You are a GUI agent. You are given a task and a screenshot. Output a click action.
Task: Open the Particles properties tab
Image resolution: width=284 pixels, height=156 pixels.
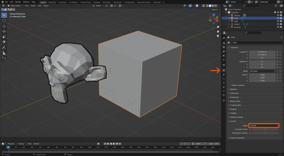pyautogui.click(x=224, y=79)
